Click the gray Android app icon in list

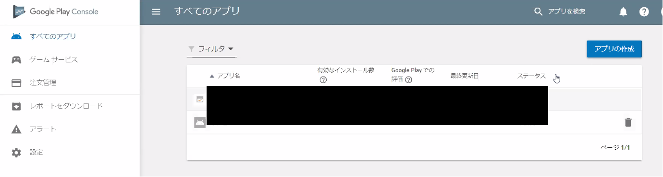200,122
